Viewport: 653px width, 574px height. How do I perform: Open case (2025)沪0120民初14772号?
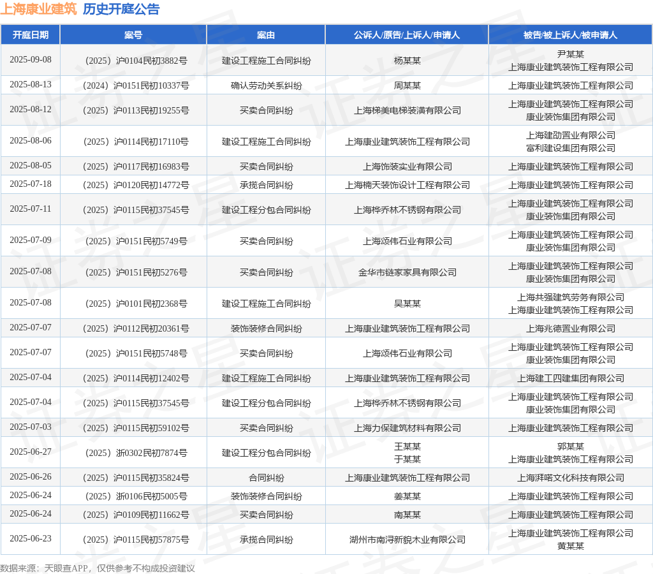pyautogui.click(x=136, y=185)
